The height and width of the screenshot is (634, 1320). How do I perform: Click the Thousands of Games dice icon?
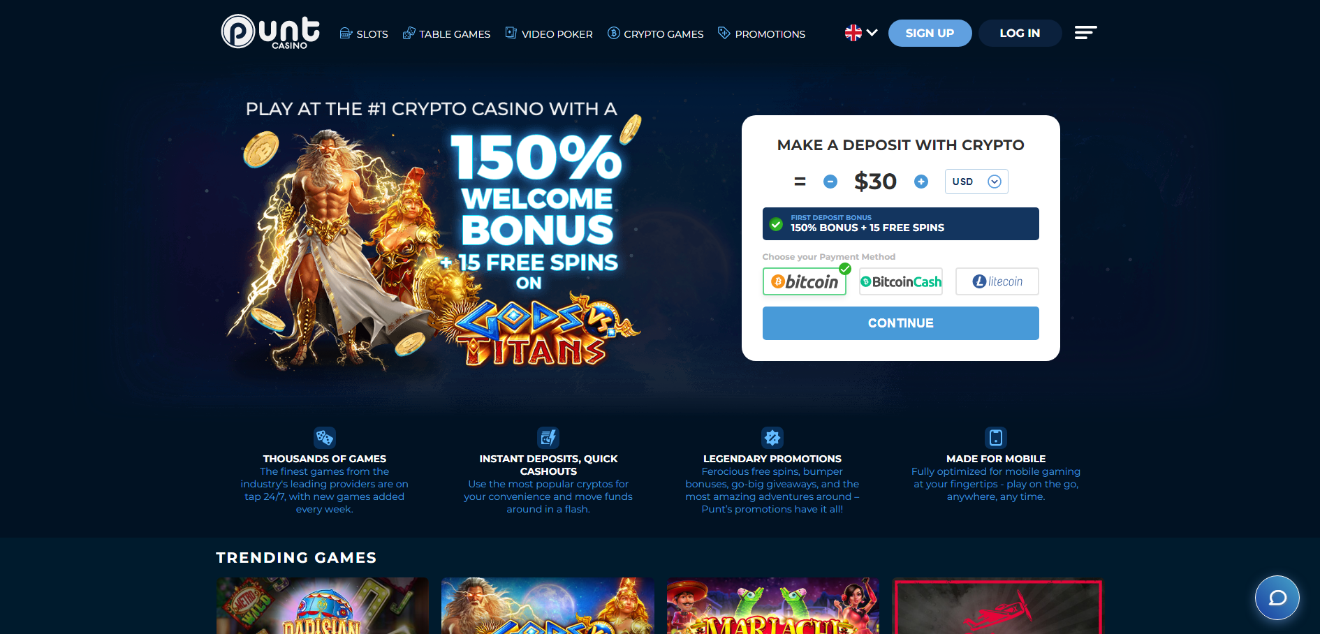(x=325, y=438)
